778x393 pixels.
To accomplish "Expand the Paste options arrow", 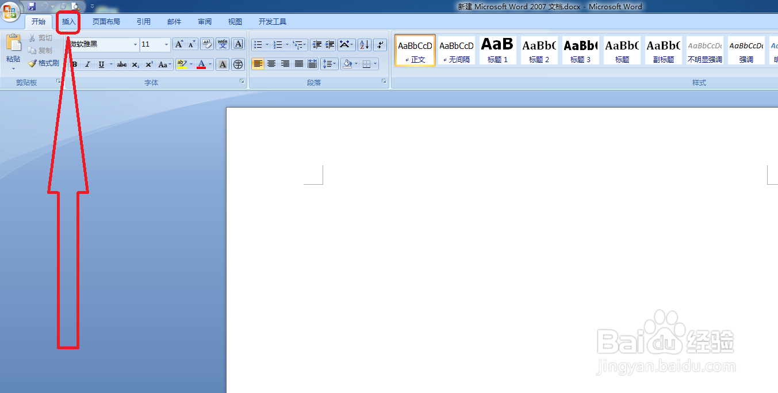I will [x=13, y=68].
